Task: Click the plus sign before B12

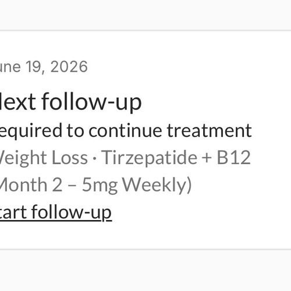Action: [x=207, y=158]
